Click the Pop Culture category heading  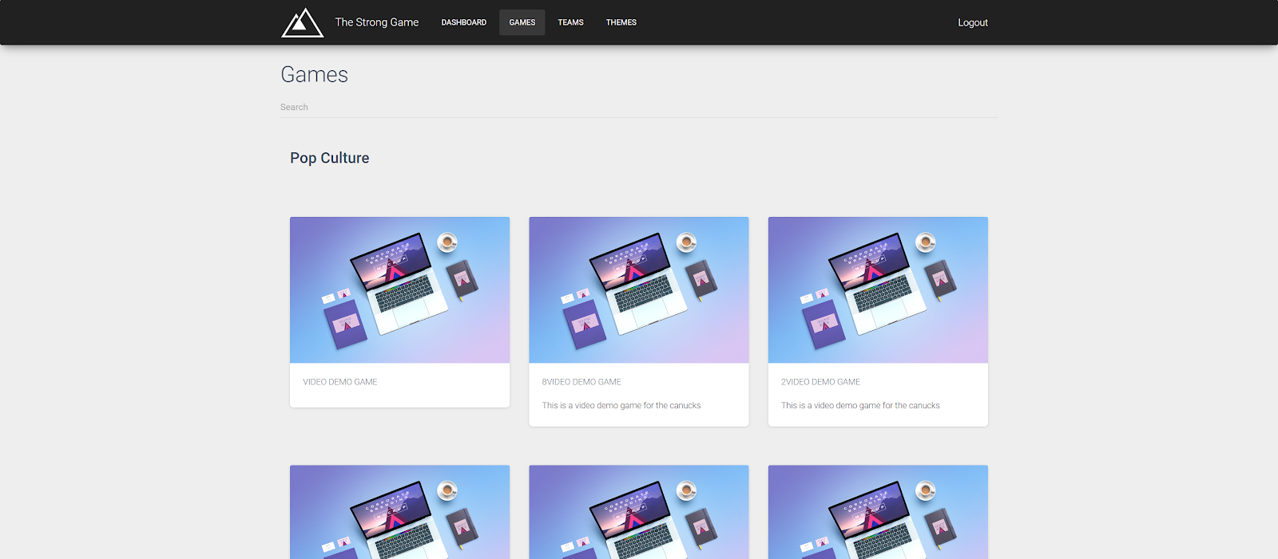point(329,158)
